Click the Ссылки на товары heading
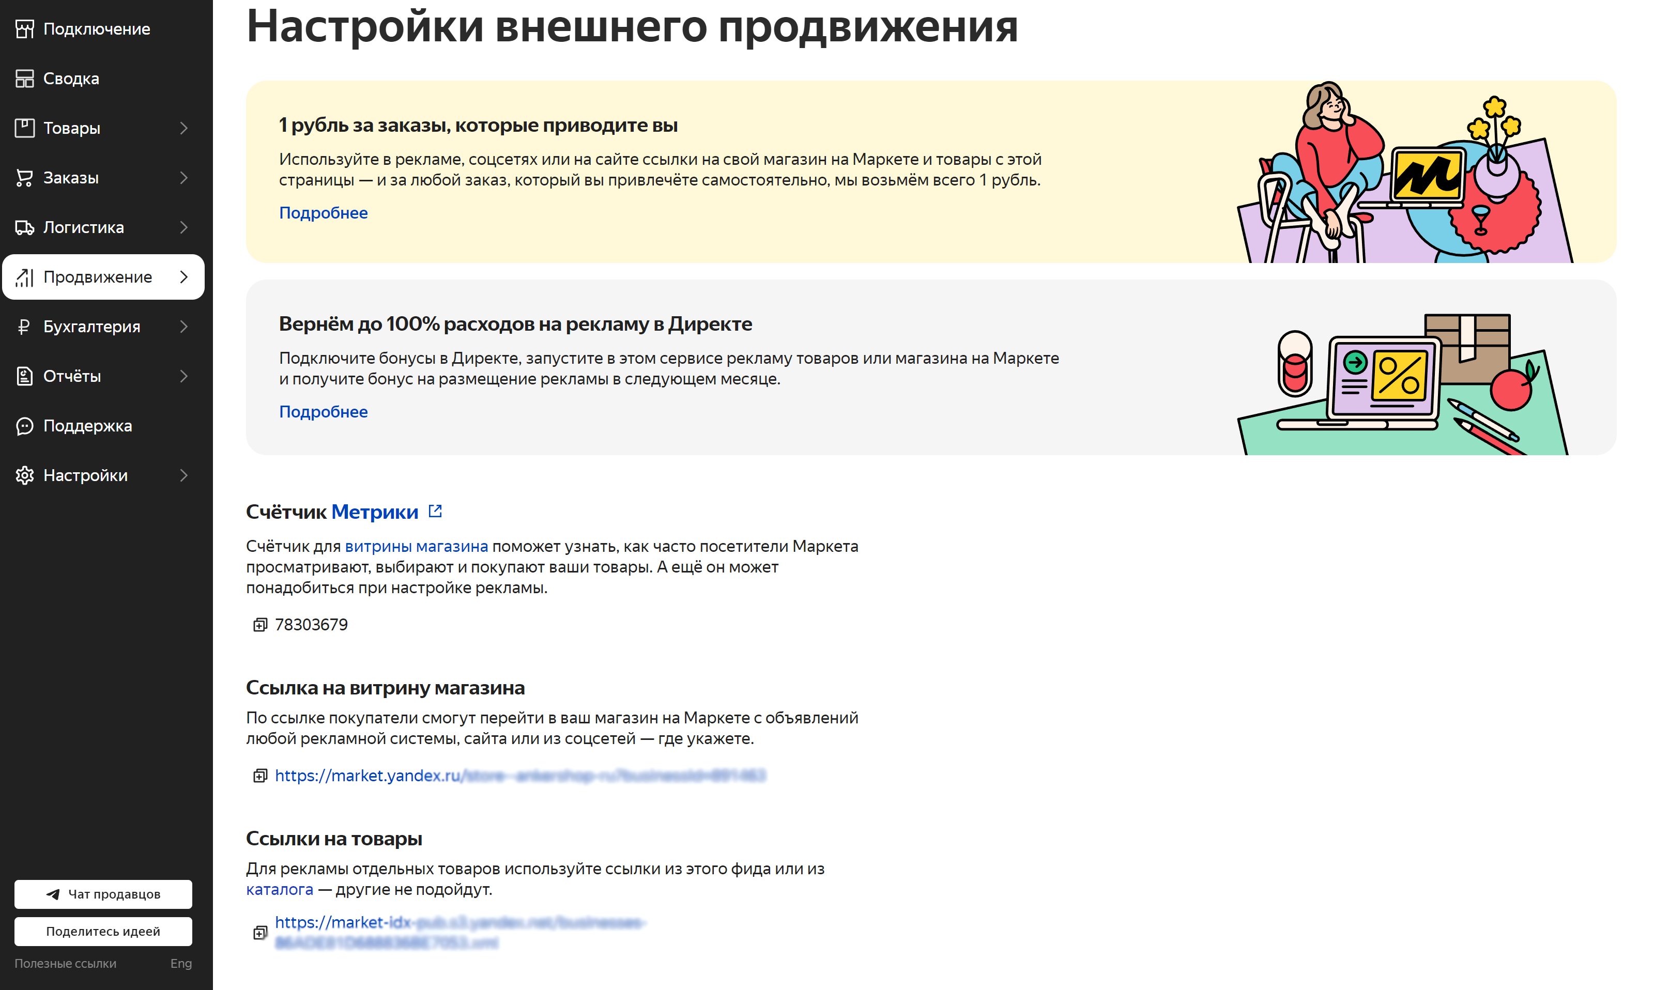The image size is (1654, 990). (x=333, y=839)
